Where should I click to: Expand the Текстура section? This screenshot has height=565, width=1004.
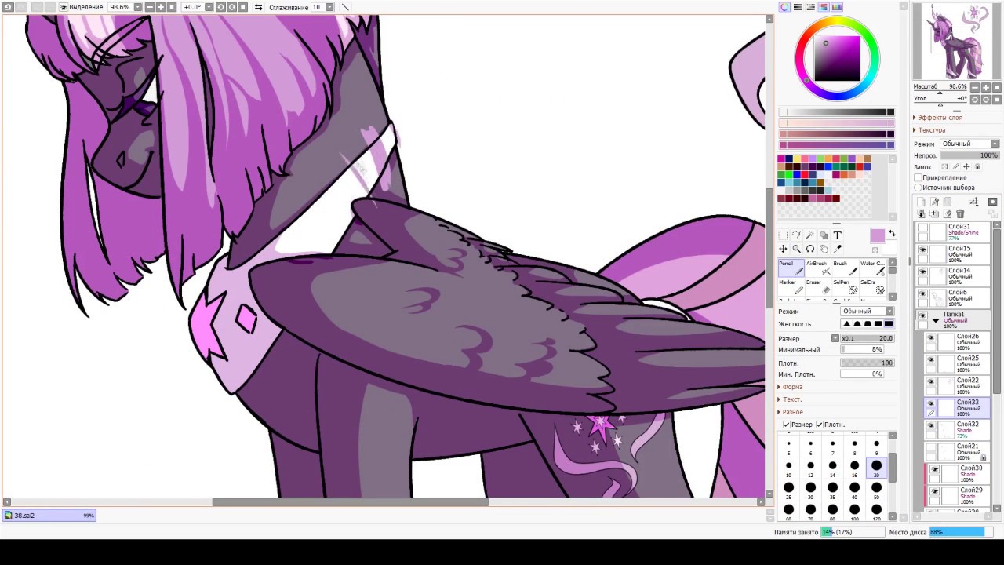(x=929, y=130)
